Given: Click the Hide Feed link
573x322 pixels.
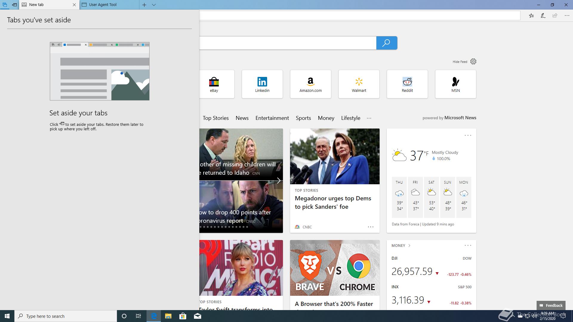Looking at the screenshot, I should click(460, 62).
